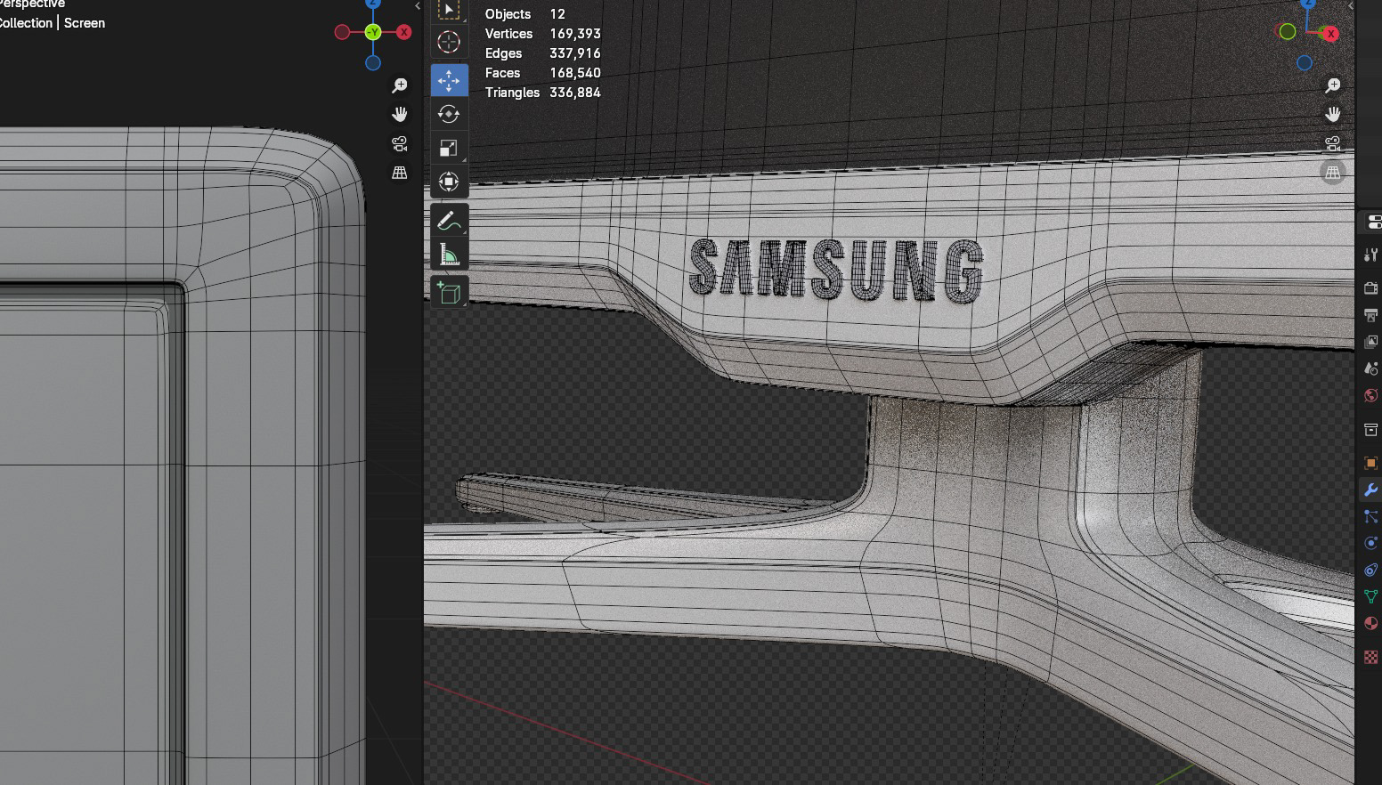
Task: Switch perspective/orthographic grid in right viewport
Action: (1333, 173)
